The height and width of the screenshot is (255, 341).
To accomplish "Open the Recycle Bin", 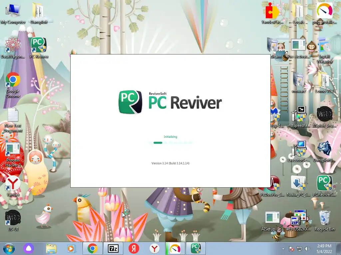I will click(324, 220).
